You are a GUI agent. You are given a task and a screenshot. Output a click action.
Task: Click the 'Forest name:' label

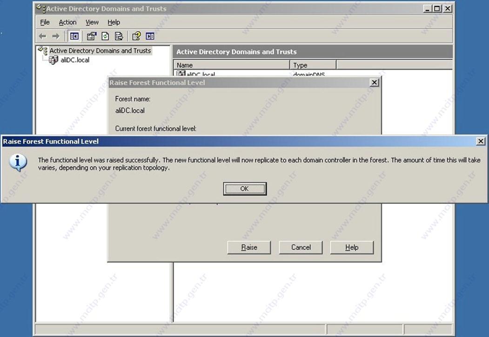(133, 99)
